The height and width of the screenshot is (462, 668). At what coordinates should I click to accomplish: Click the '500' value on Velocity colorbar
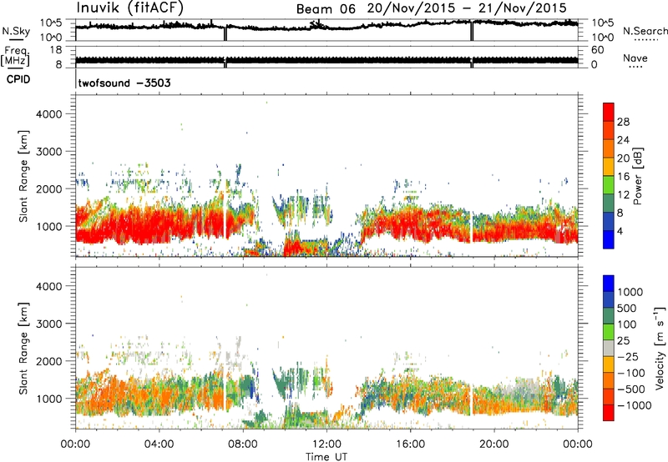point(628,308)
